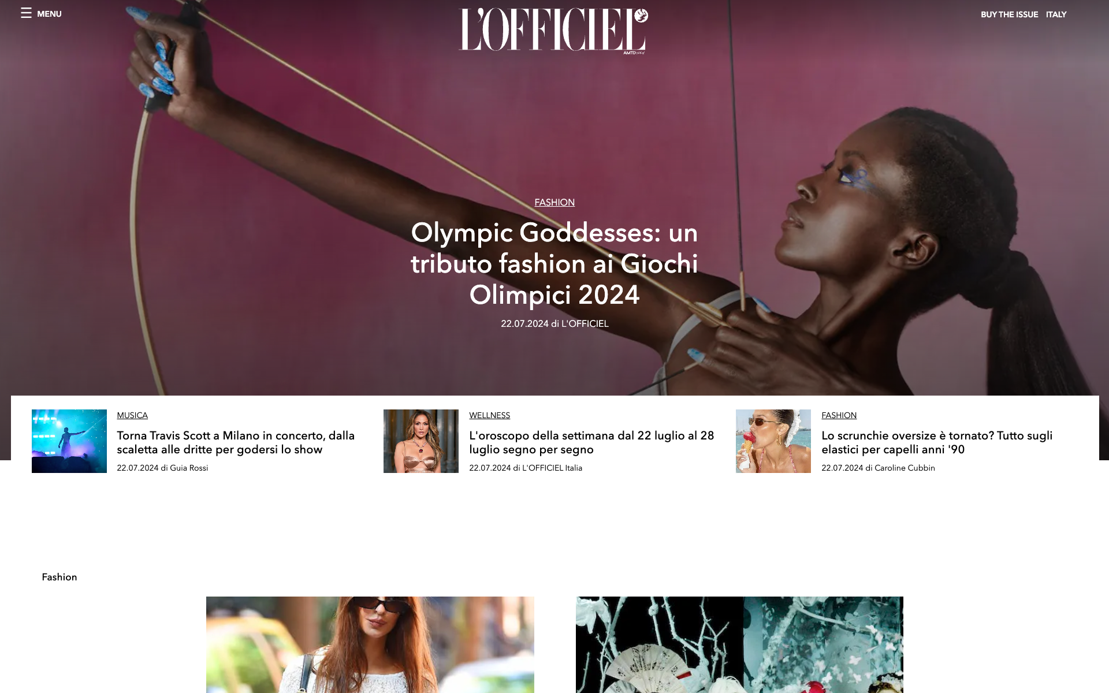1109x693 pixels.
Task: Open the BUY THE ISSUE link
Action: coord(1009,14)
